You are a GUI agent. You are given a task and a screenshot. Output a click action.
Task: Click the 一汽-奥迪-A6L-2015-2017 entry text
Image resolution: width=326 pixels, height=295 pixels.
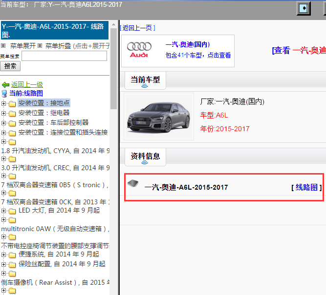click(x=186, y=187)
